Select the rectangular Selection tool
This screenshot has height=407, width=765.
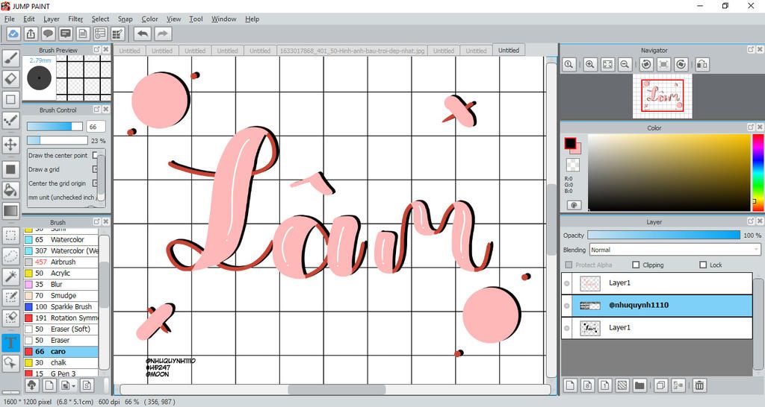pos(10,236)
